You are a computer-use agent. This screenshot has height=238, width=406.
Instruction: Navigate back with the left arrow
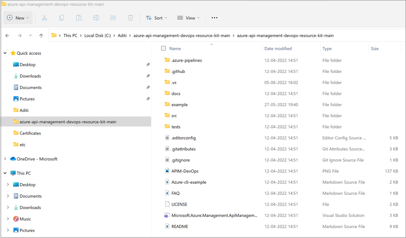click(7, 36)
